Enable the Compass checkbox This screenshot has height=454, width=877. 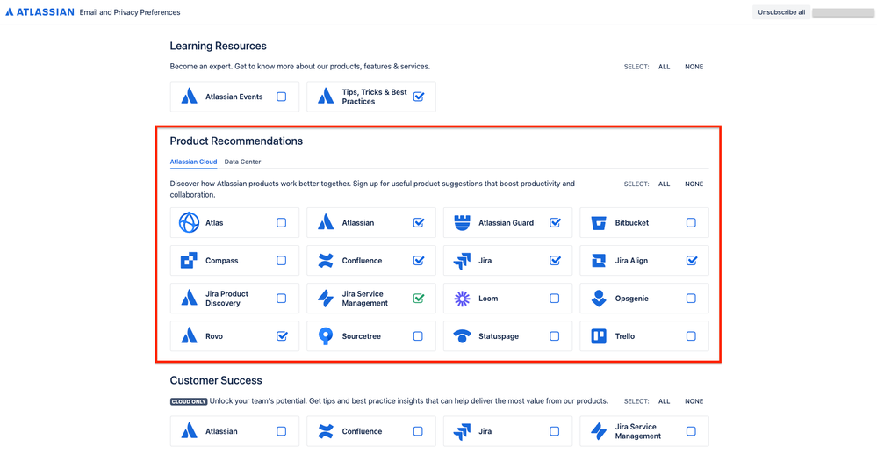(x=281, y=261)
